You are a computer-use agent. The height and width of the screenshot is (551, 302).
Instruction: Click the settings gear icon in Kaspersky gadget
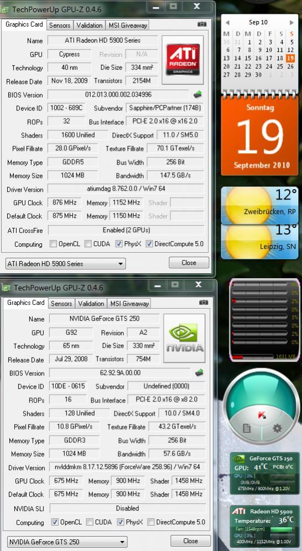(277, 428)
